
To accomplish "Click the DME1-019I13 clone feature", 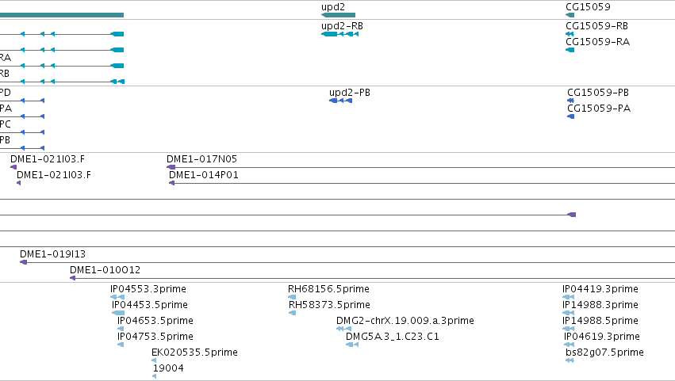I will 347,262.
